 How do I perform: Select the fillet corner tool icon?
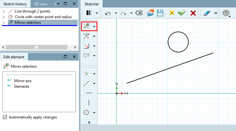(x=87, y=46)
